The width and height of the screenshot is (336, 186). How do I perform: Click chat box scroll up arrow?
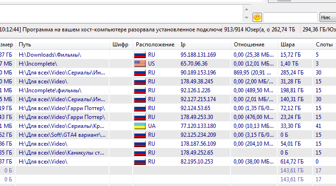pyautogui.click(x=246, y=9)
